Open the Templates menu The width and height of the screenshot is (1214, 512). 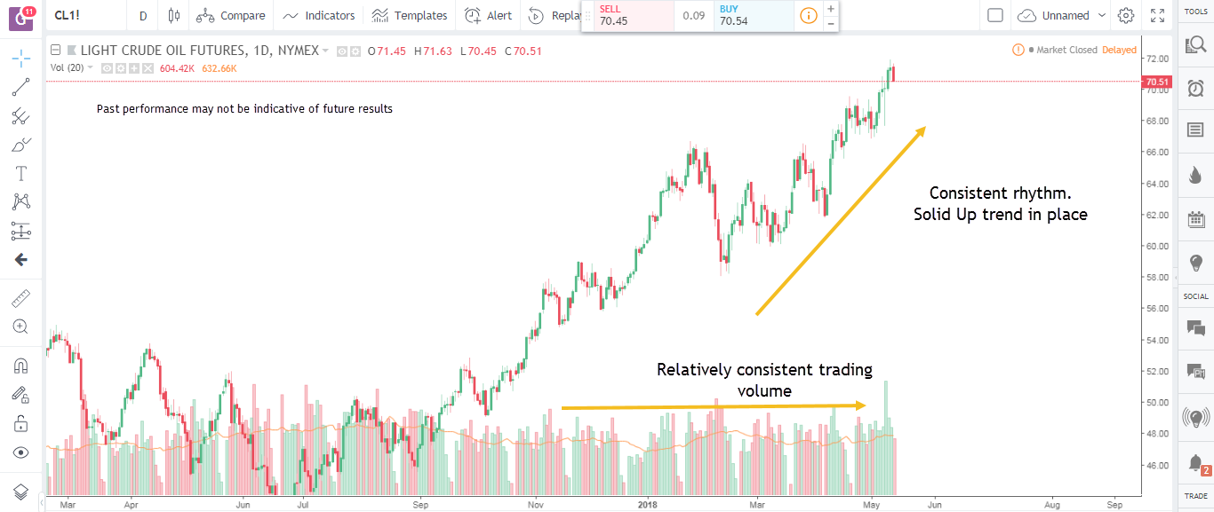410,15
